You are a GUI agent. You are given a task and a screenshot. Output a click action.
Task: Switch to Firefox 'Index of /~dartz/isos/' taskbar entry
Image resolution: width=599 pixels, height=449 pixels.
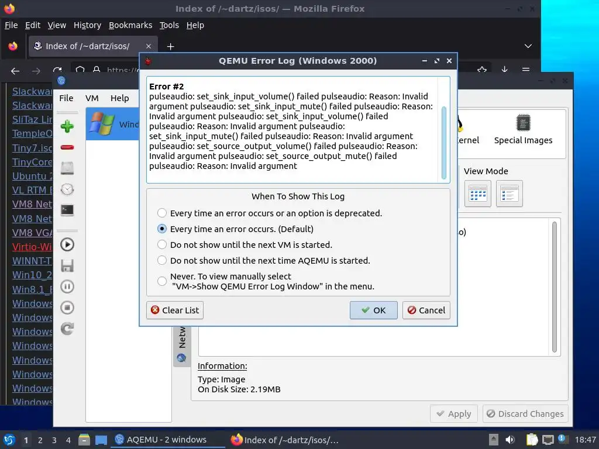[x=285, y=440]
